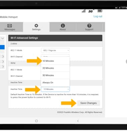Click the 5G network indicator
The height and width of the screenshot is (134, 127).
[91, 11]
